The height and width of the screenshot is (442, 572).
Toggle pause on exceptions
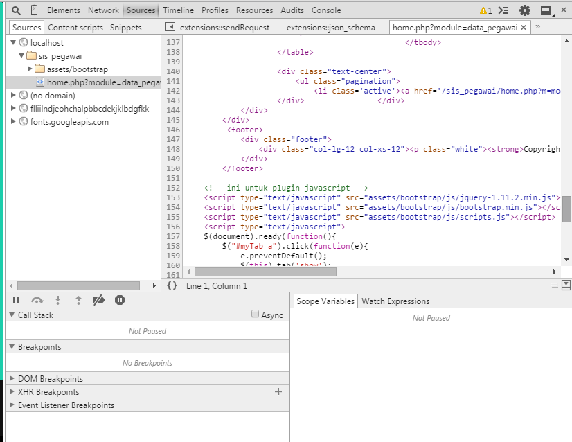(120, 300)
